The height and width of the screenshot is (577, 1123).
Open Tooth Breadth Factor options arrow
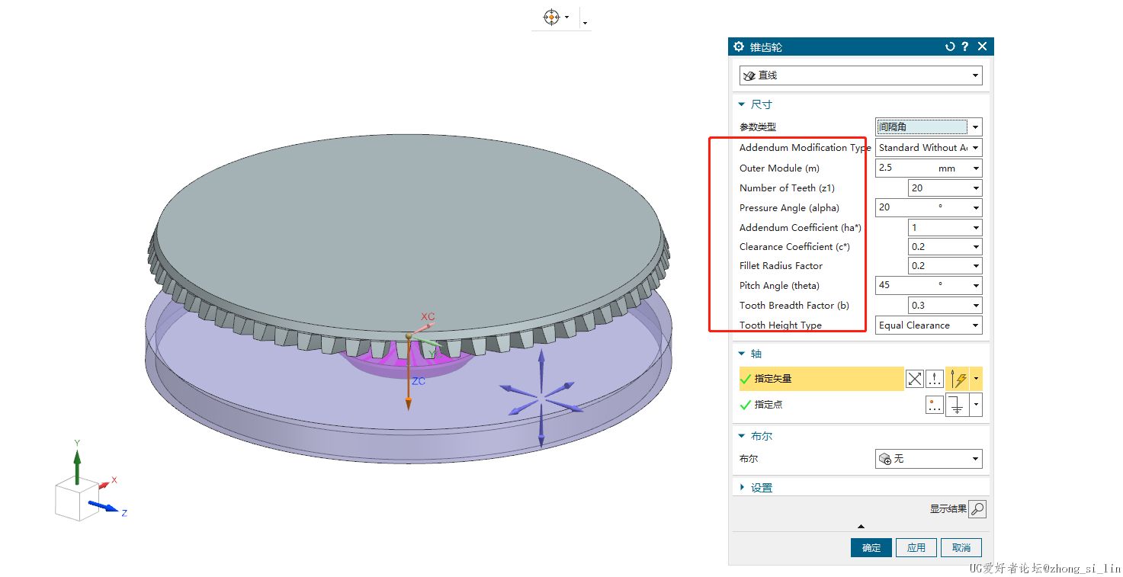click(976, 306)
